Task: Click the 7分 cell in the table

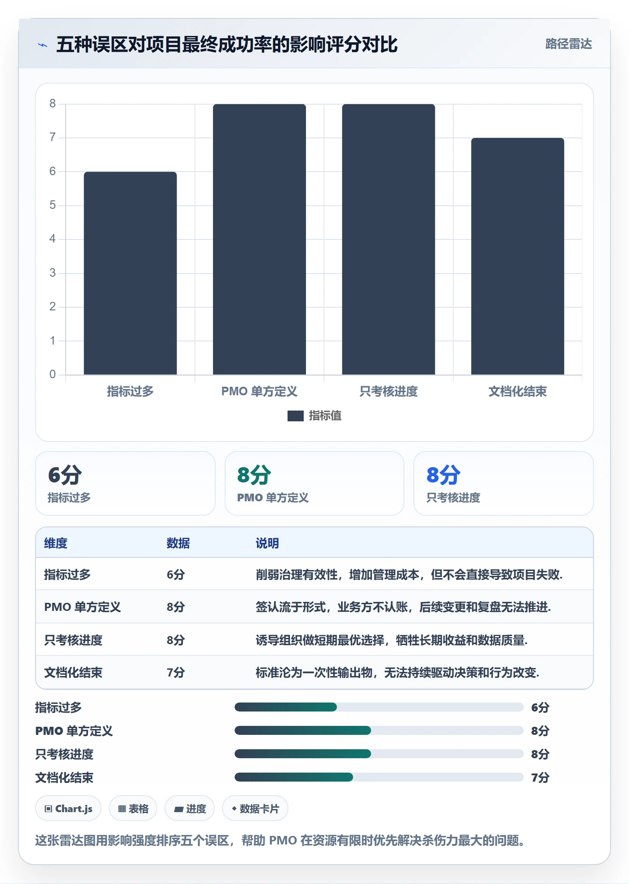Action: [x=176, y=672]
